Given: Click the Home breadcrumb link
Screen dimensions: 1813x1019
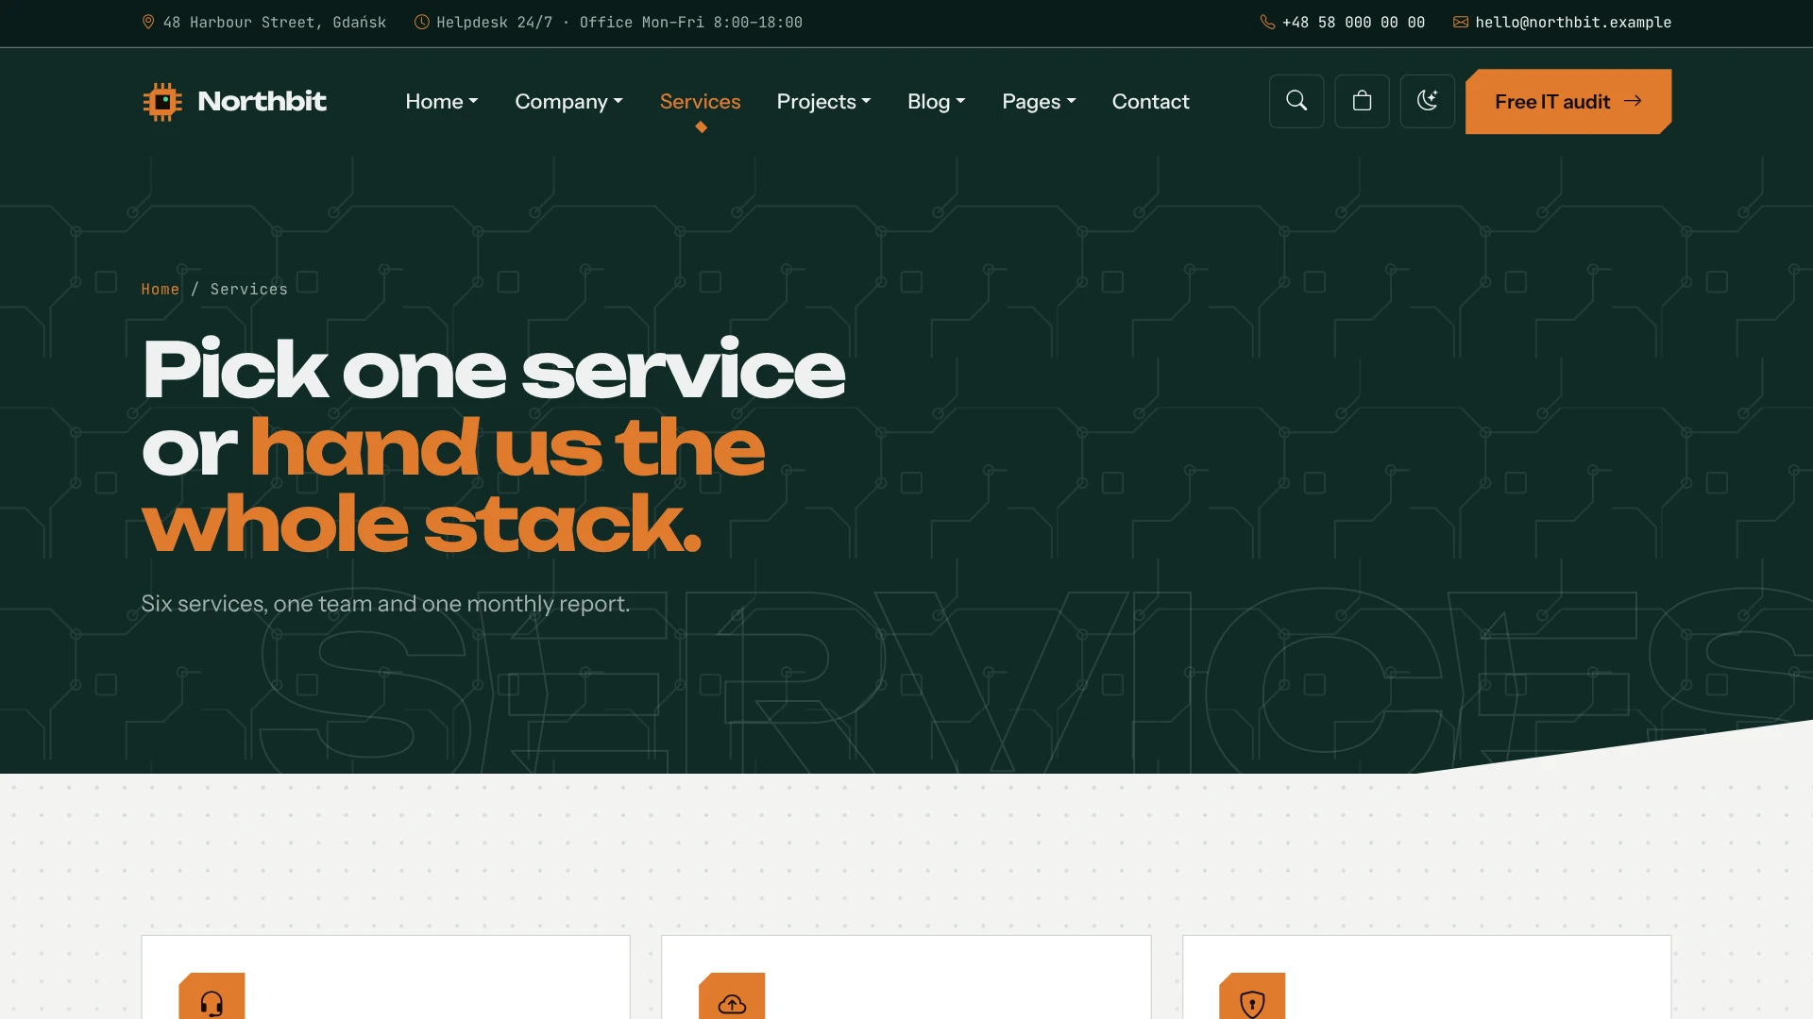Looking at the screenshot, I should (x=160, y=289).
